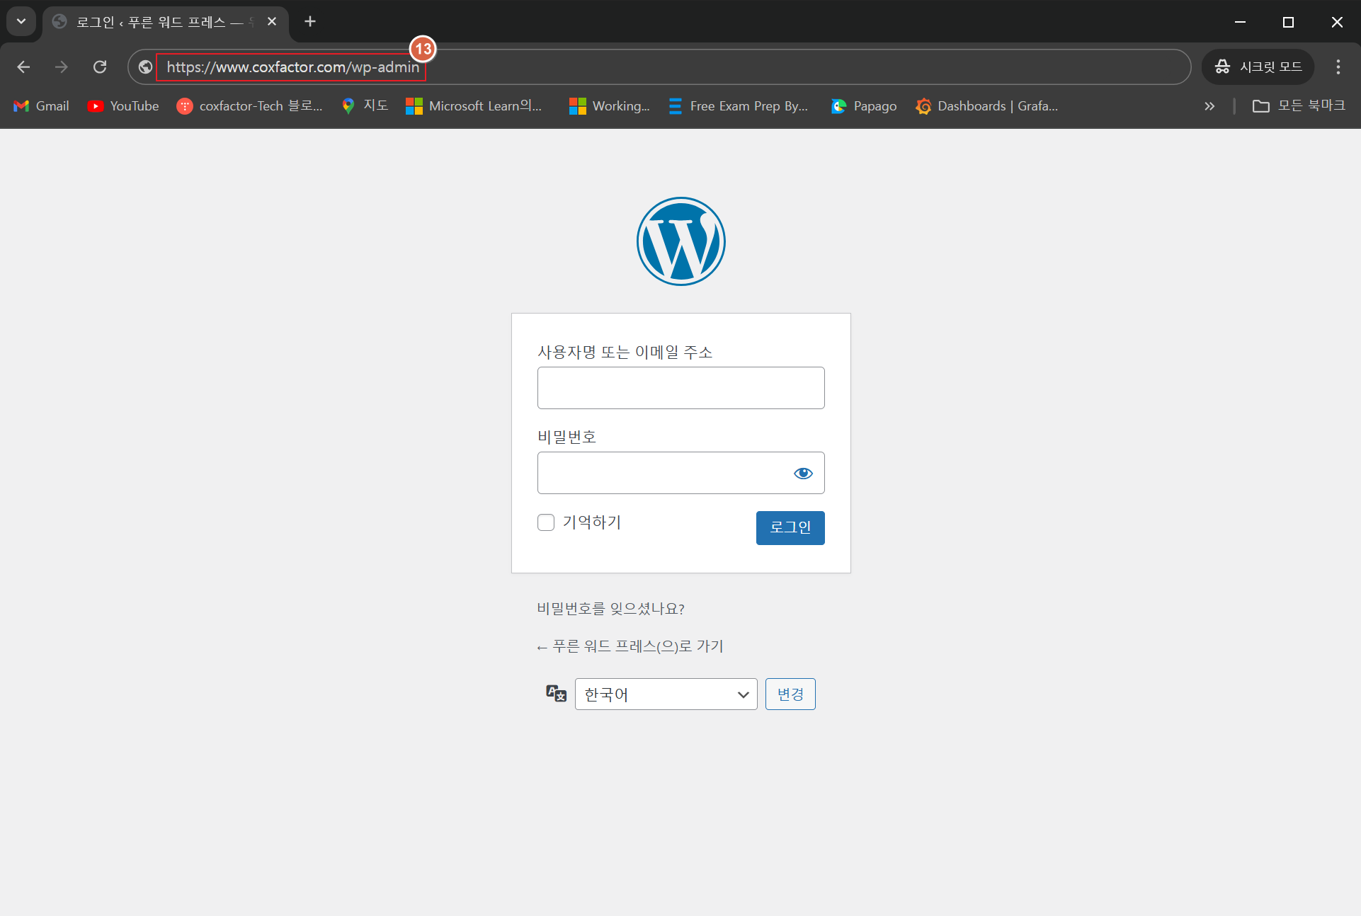Toggle password visibility eye icon

pyautogui.click(x=803, y=473)
